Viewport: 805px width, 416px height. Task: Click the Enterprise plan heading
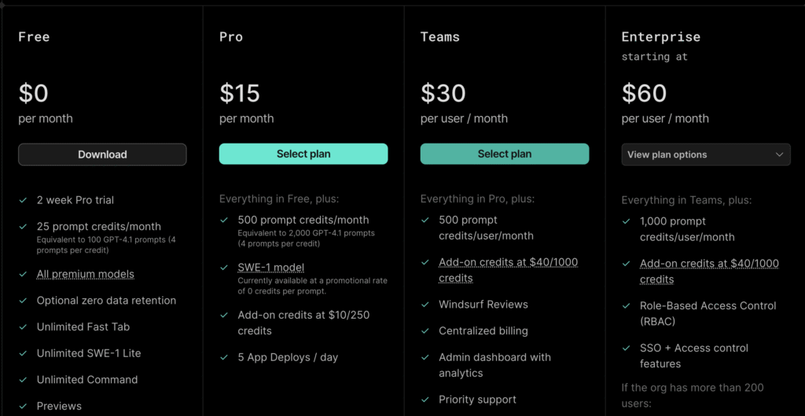click(660, 37)
